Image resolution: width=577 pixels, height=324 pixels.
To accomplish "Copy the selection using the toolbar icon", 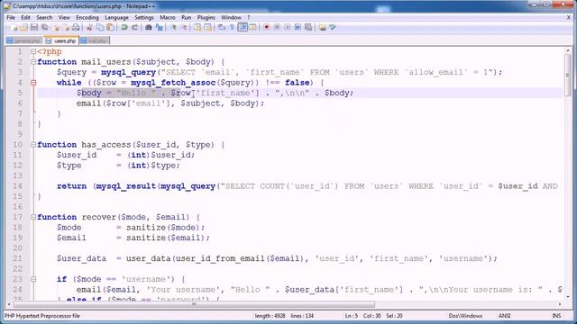I will pyautogui.click(x=100, y=28).
